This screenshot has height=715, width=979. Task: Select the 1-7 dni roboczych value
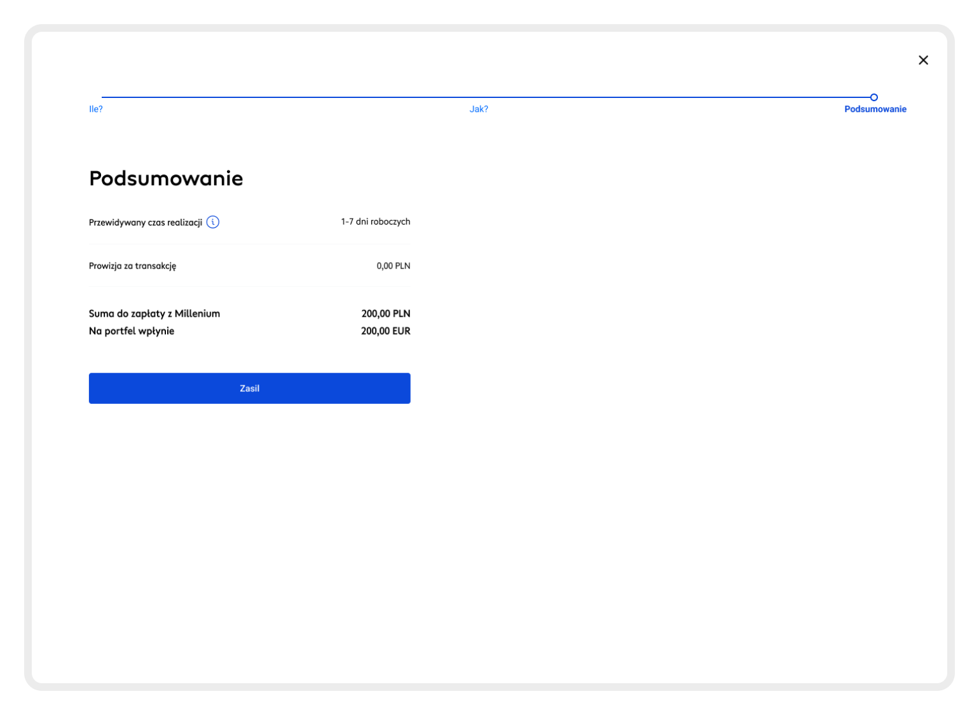(x=375, y=221)
